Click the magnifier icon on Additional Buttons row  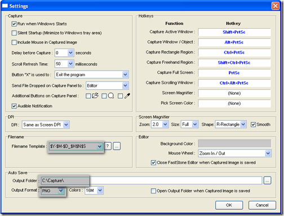[x=111, y=96]
